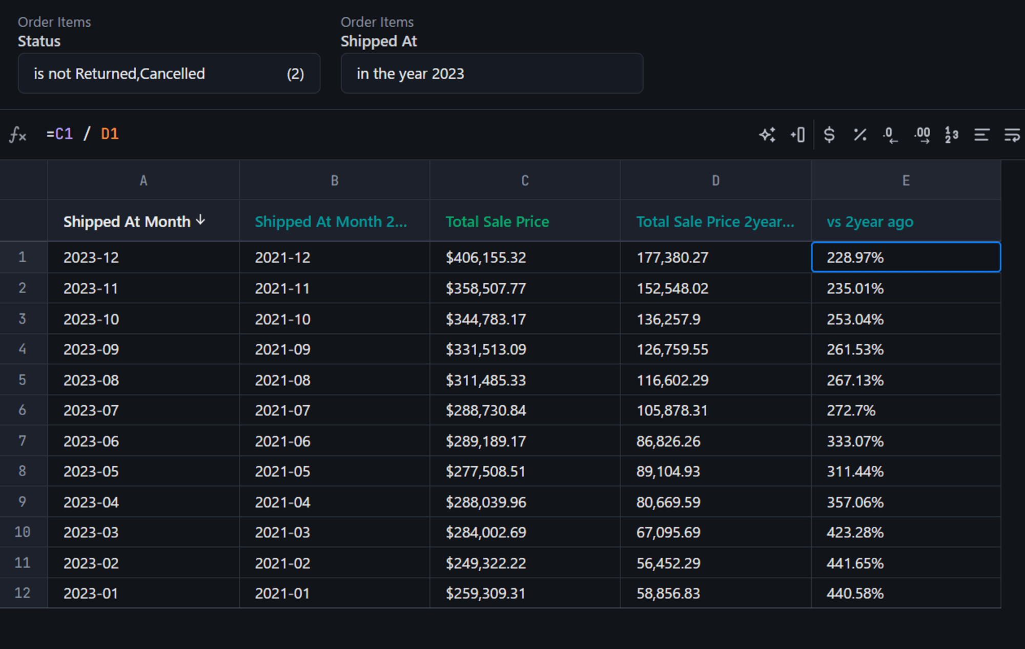Screen dimensions: 1025x649
Task: Open the Status filter 'is not Returned,Cancelled'
Action: point(169,73)
